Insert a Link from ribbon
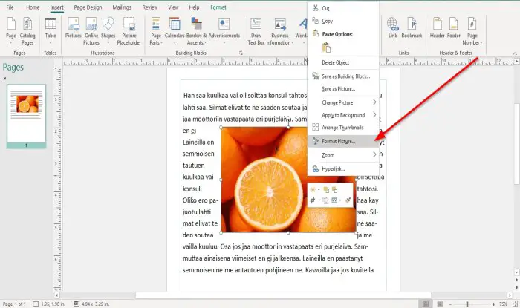 pos(393,27)
